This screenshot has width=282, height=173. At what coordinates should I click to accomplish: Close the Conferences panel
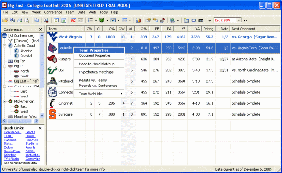pyautogui.click(x=40, y=29)
